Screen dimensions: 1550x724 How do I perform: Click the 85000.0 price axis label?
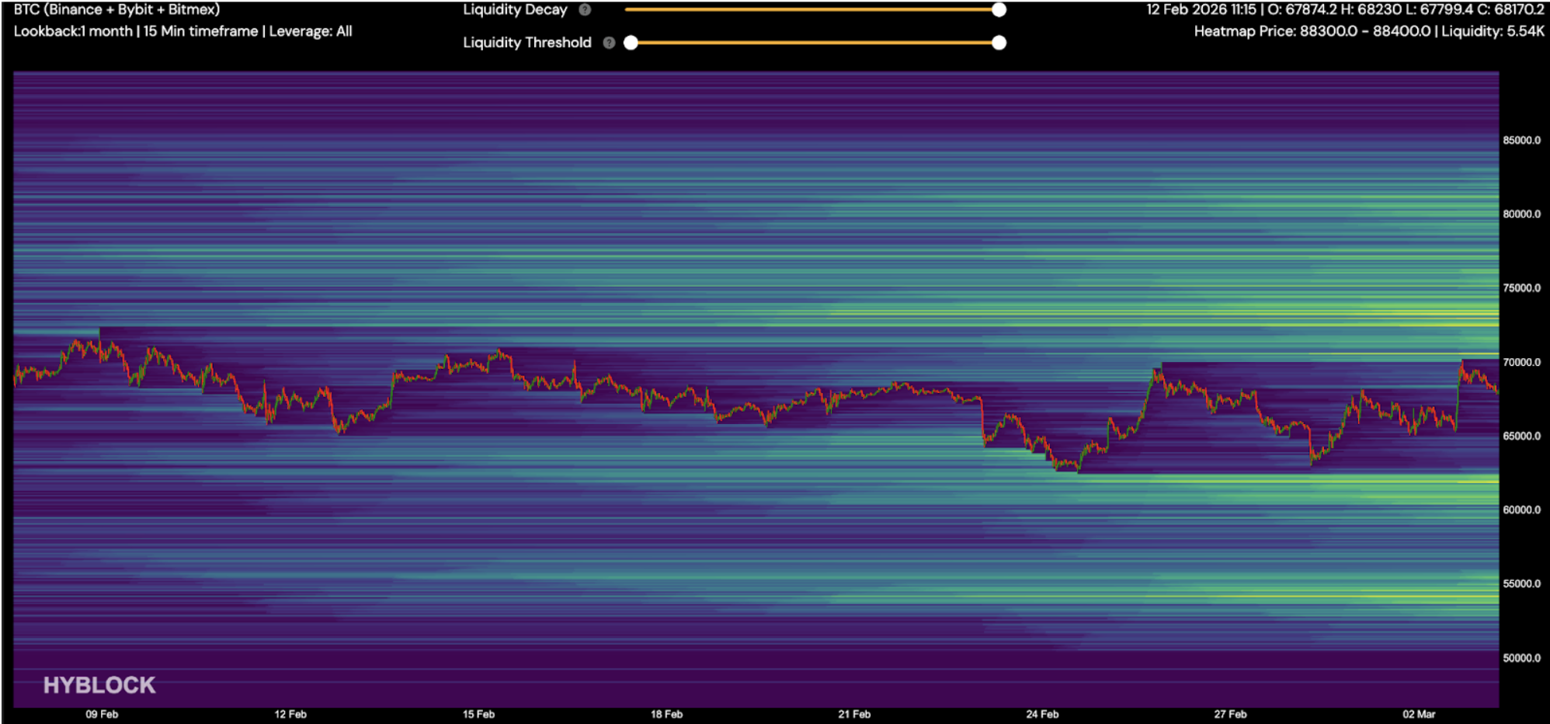point(1522,141)
